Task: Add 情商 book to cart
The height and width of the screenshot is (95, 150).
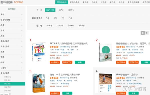Action: [55, 93]
